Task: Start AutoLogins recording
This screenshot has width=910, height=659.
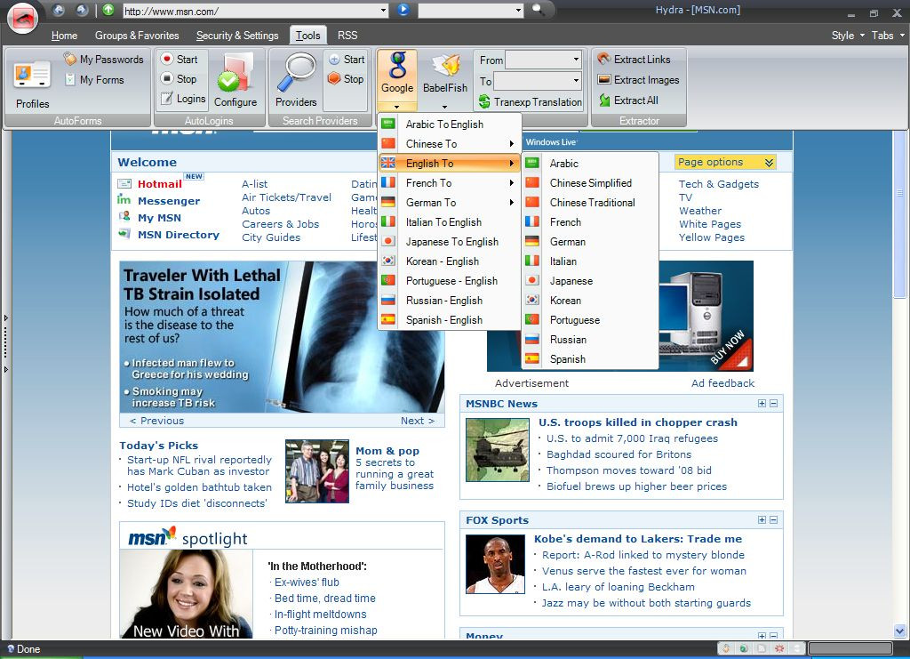Action: tap(180, 60)
